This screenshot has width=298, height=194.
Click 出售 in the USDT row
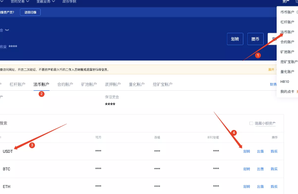pyautogui.click(x=260, y=151)
